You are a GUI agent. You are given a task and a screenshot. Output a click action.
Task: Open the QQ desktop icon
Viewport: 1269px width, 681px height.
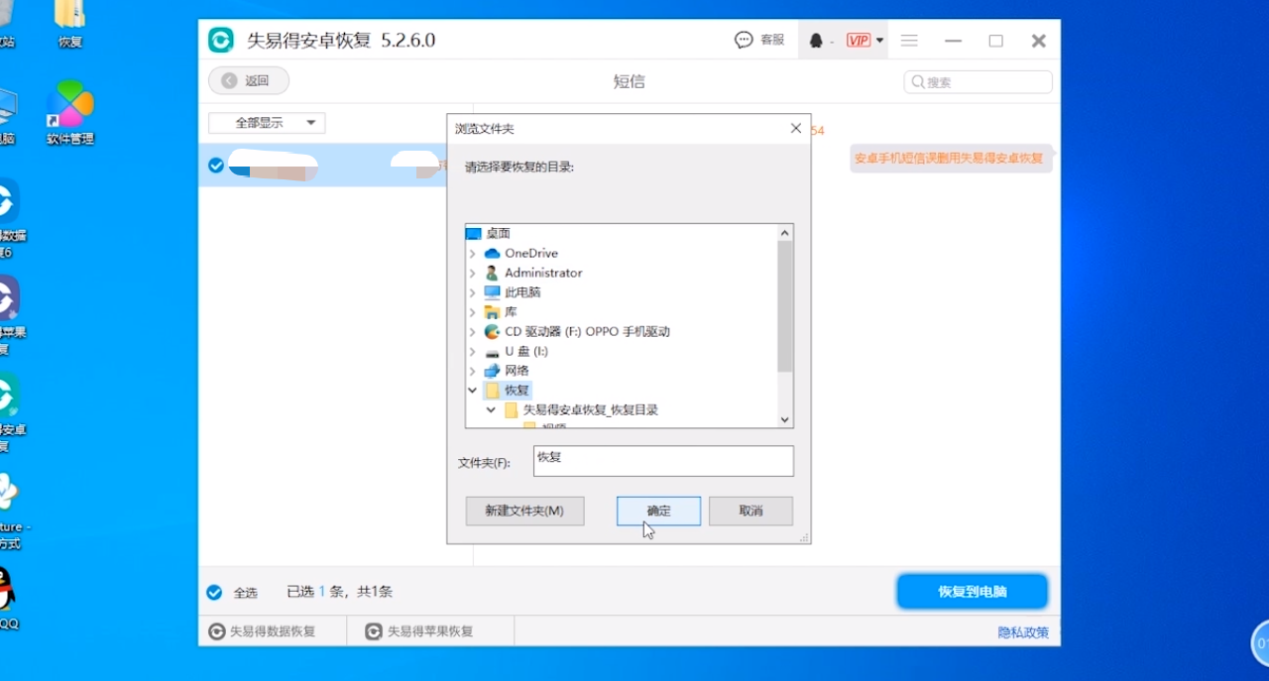coord(8,599)
